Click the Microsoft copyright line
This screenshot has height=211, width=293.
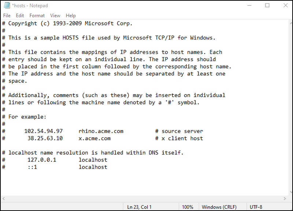(67, 23)
